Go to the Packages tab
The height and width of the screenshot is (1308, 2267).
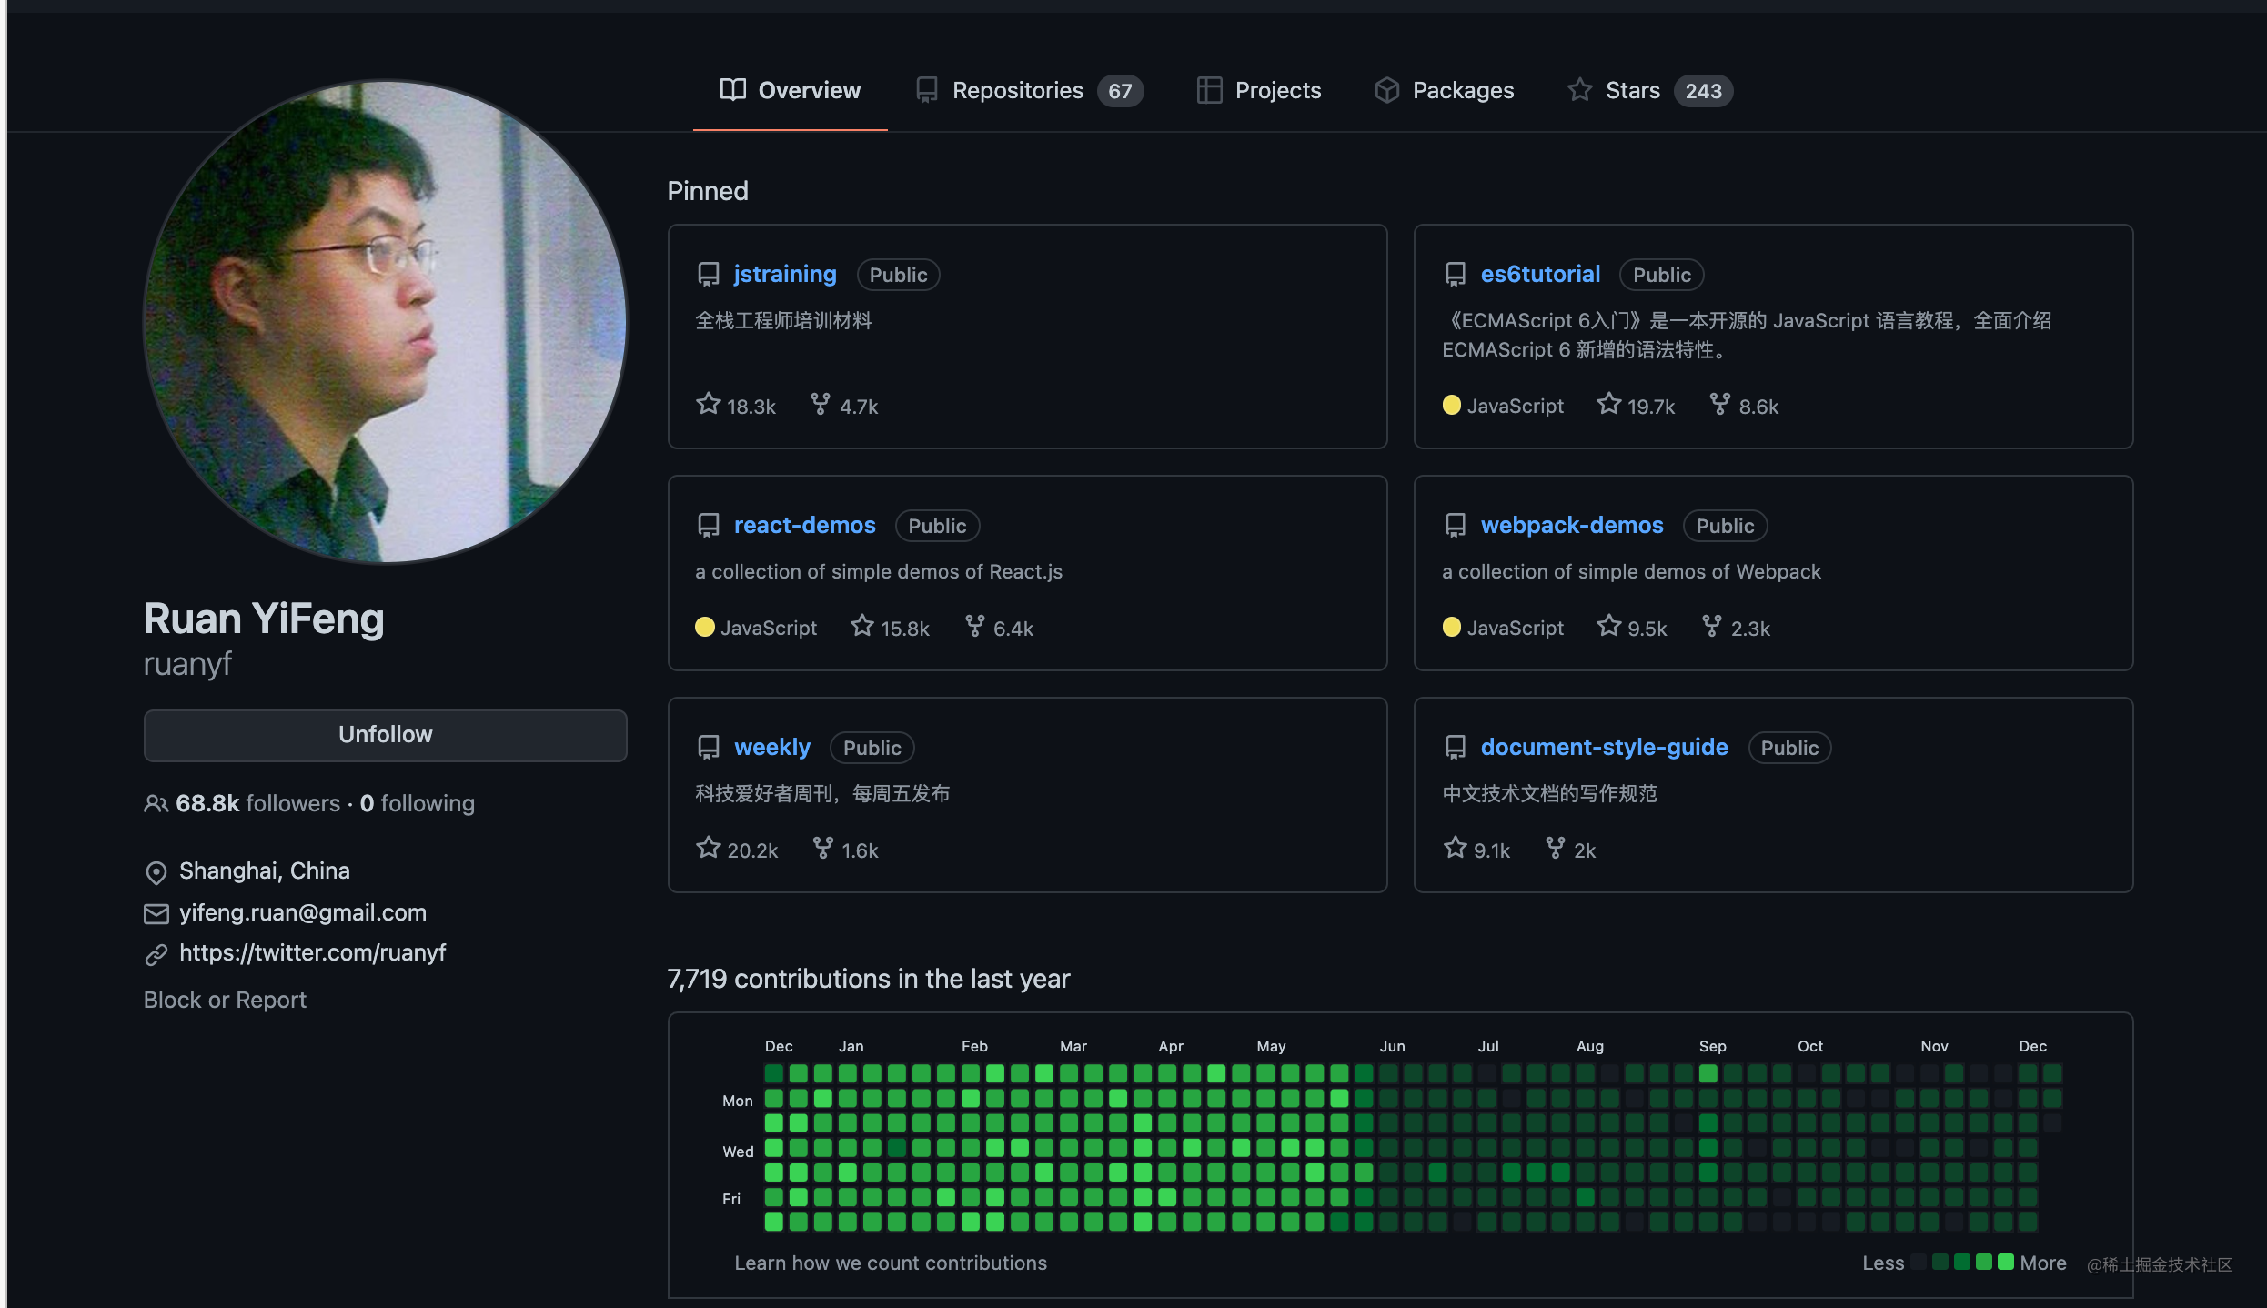1445,90
